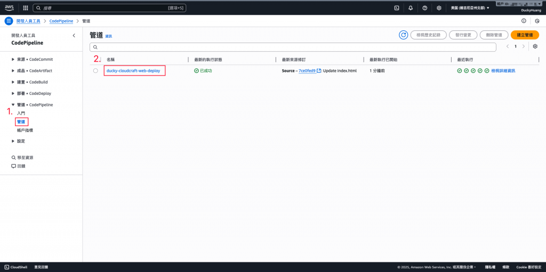Open 隱私權 footer link
This screenshot has height=272, width=546.
point(491,267)
